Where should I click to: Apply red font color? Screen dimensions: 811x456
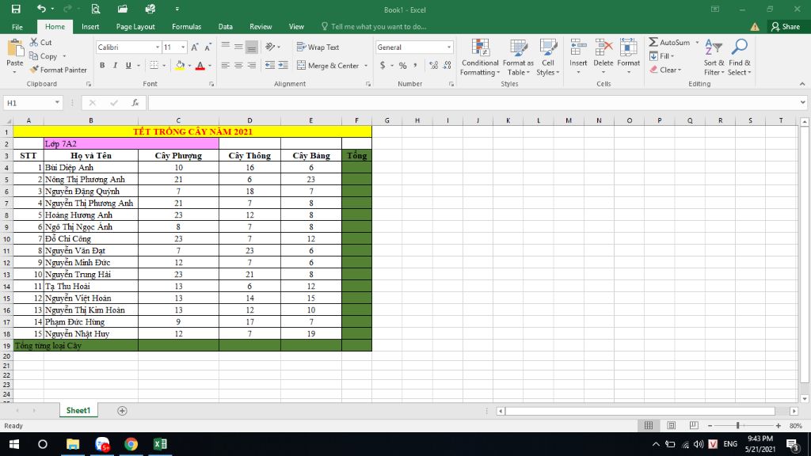(x=200, y=65)
